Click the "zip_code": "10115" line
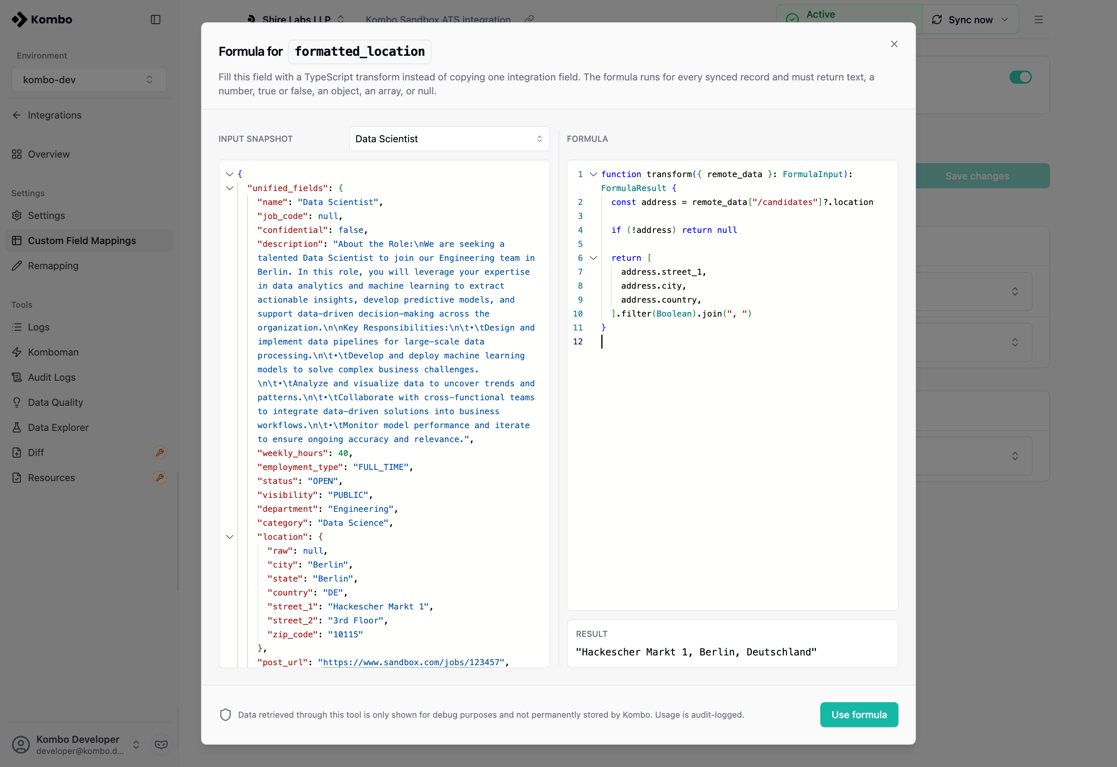The image size is (1117, 767). (315, 634)
